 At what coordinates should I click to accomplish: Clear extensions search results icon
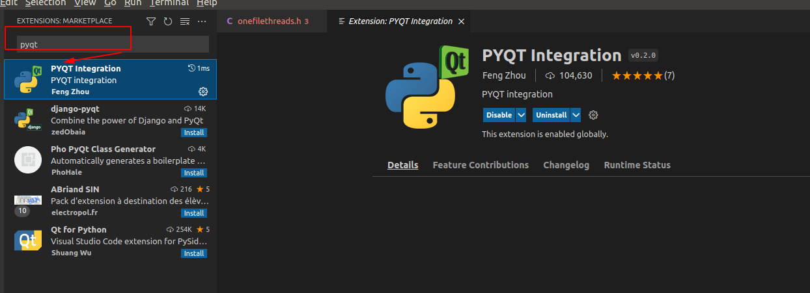[185, 21]
